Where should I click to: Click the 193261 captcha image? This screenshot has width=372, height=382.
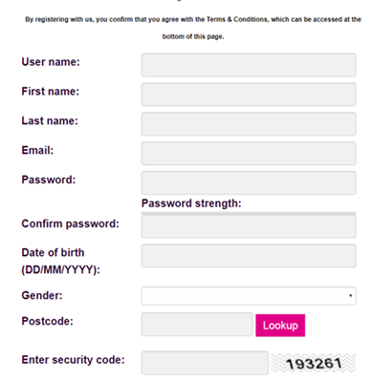pyautogui.click(x=314, y=363)
